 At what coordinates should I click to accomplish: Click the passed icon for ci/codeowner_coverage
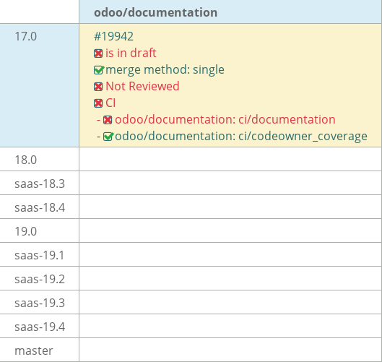108,137
